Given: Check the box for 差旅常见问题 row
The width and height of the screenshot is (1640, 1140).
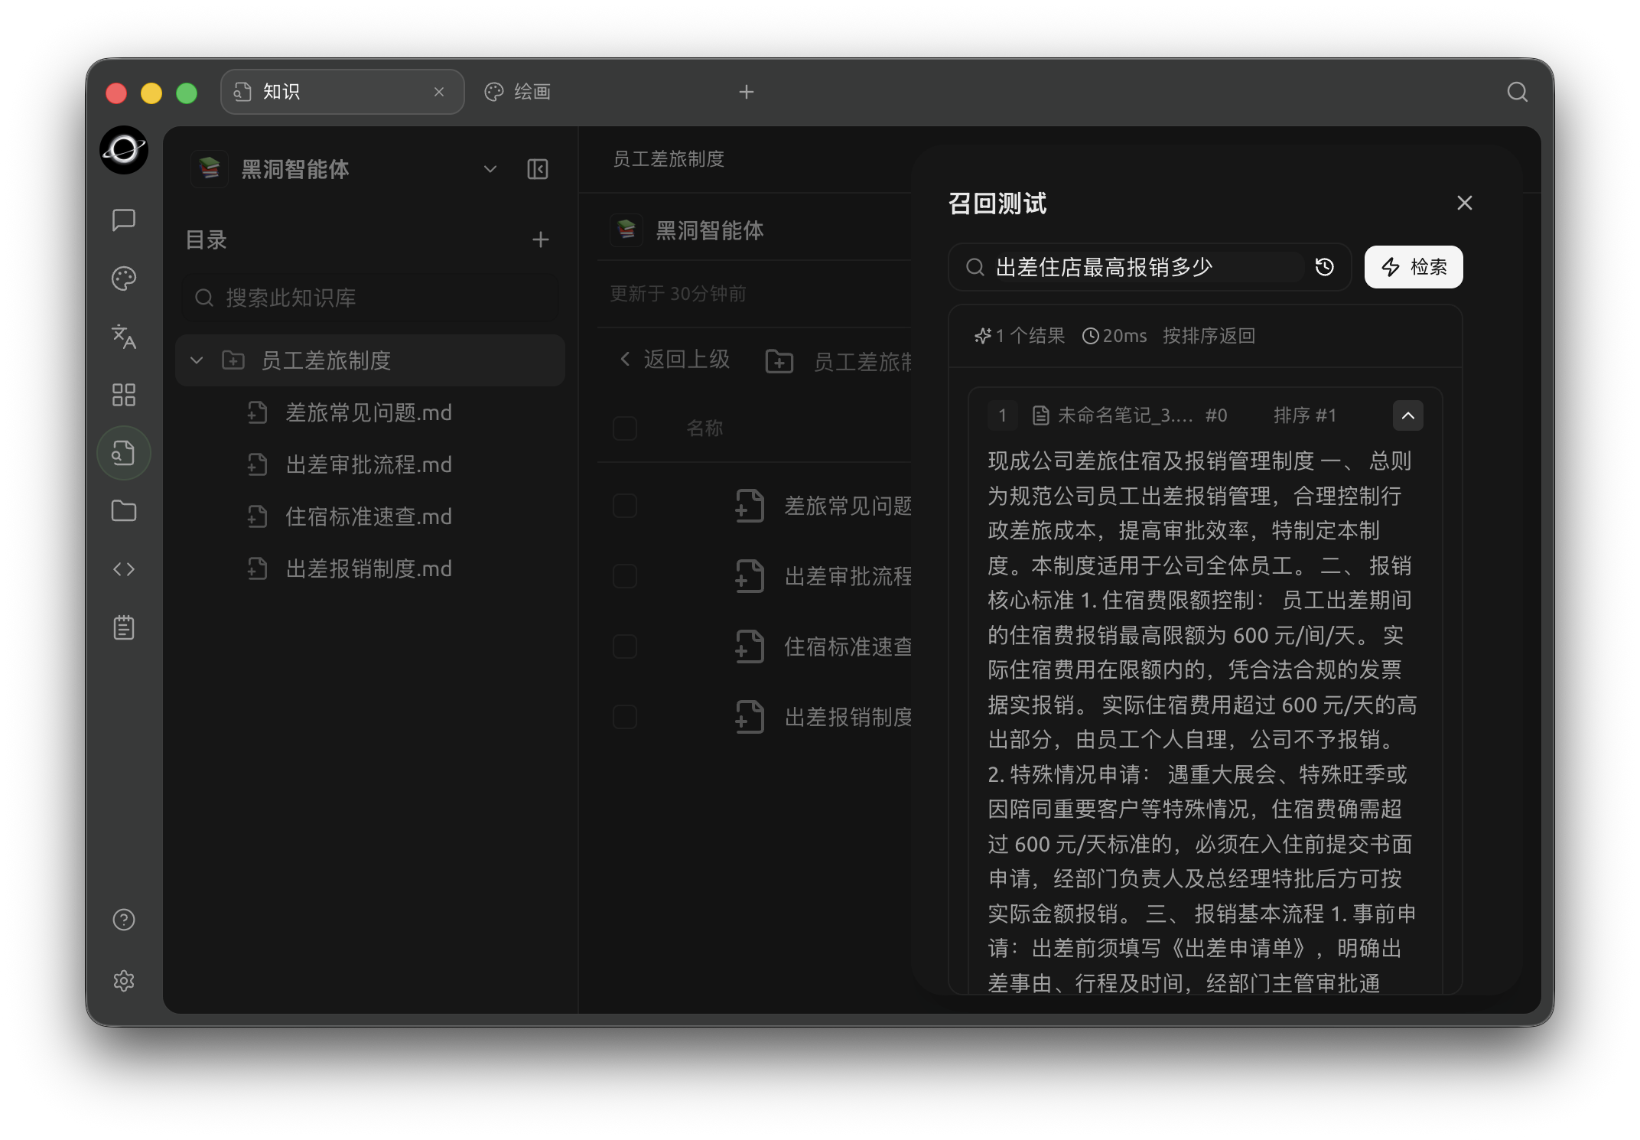Looking at the screenshot, I should (x=625, y=506).
